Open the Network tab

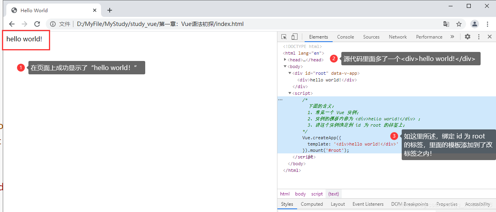(x=398, y=37)
